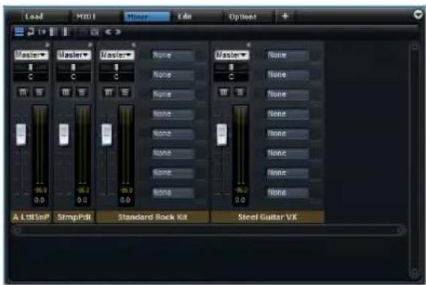This screenshot has width=426, height=285.
Task: Switch to the Edit tab
Action: click(185, 17)
